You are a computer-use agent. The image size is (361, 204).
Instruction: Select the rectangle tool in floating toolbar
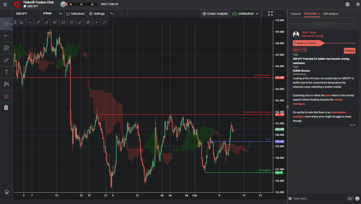tap(63, 22)
